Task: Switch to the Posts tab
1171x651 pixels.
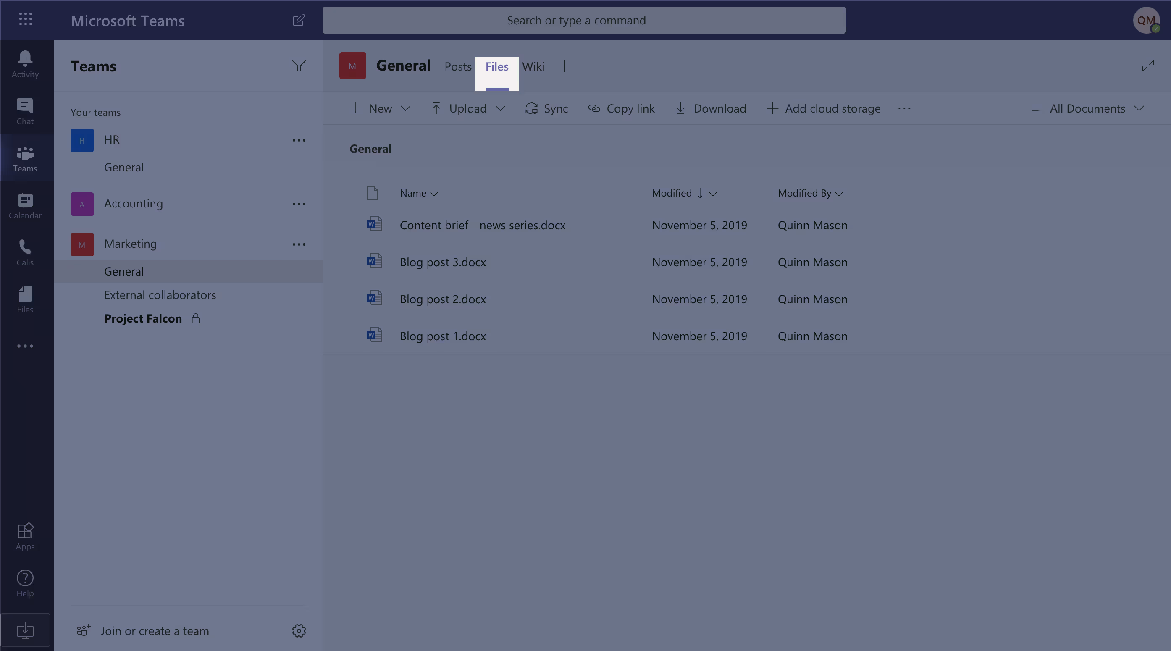Action: pyautogui.click(x=458, y=66)
